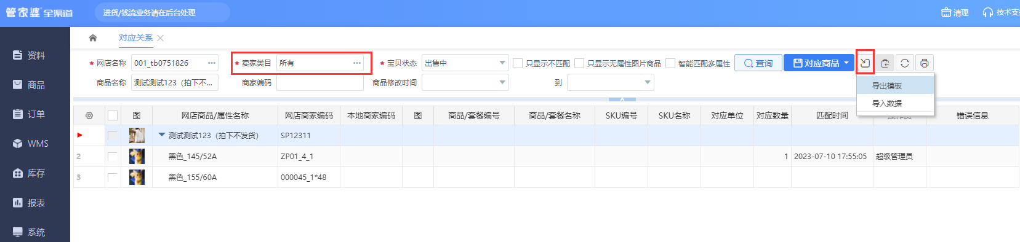Open the 商品名称 dropdown

(175, 82)
